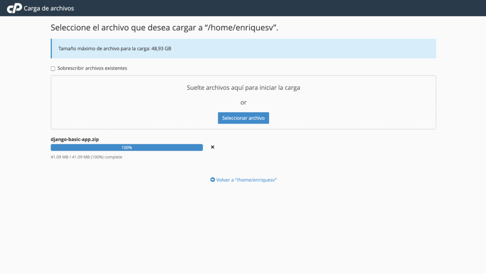Enable Sobrescribir archivos existentes checkbox
Image resolution: width=486 pixels, height=274 pixels.
pos(53,68)
